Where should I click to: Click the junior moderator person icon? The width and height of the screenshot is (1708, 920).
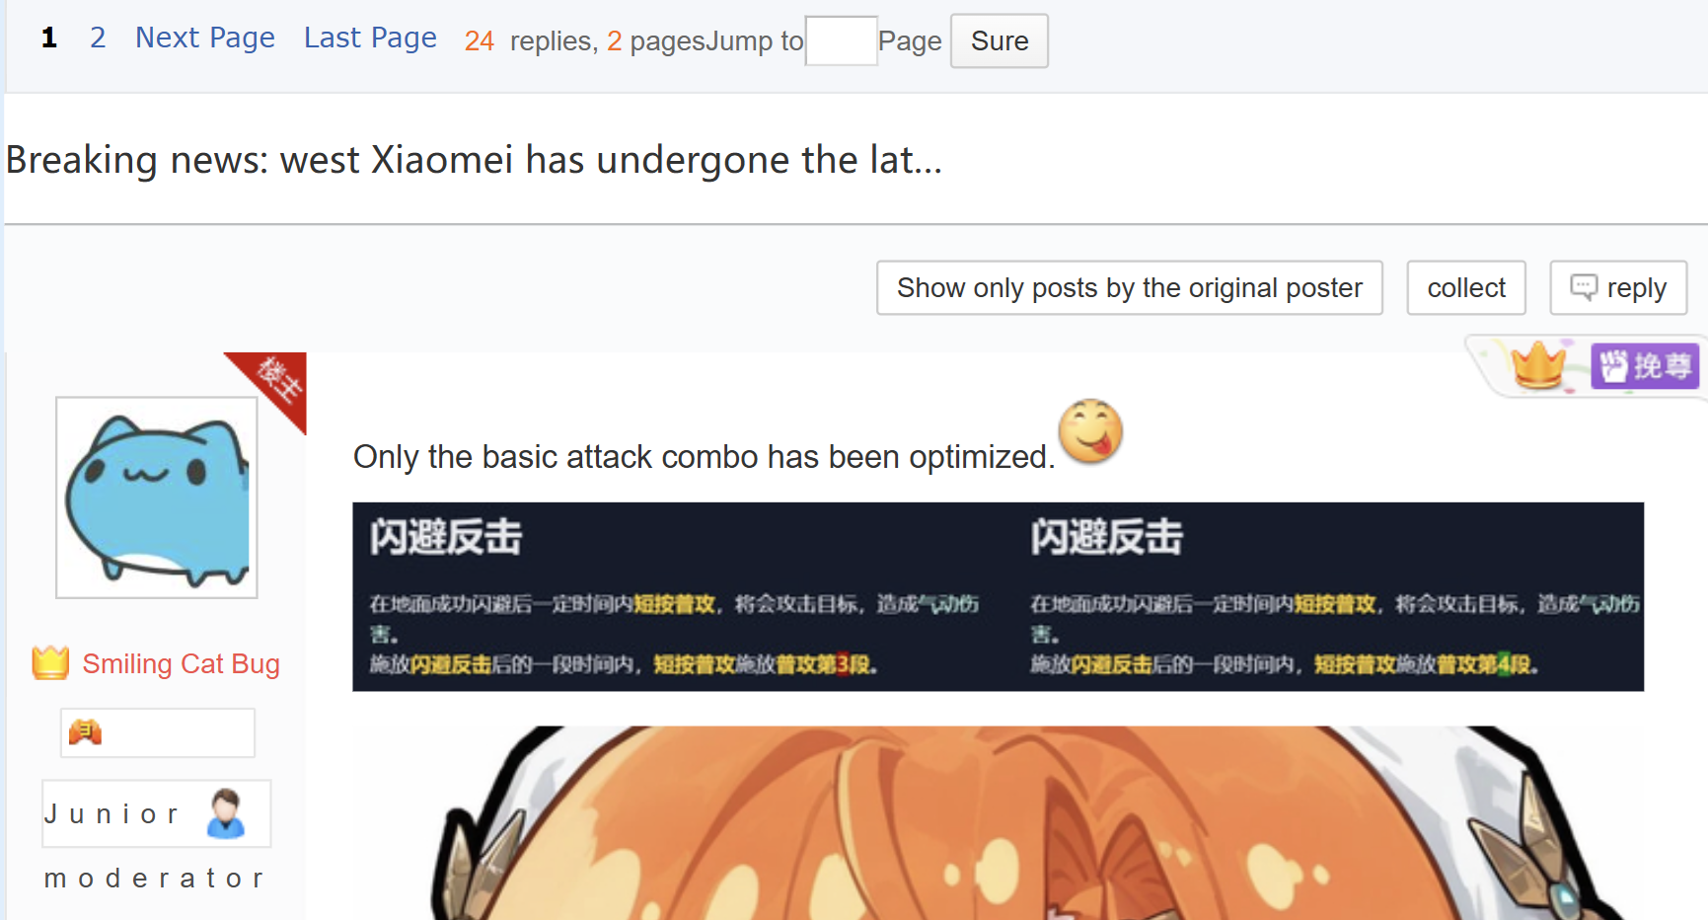click(x=226, y=813)
